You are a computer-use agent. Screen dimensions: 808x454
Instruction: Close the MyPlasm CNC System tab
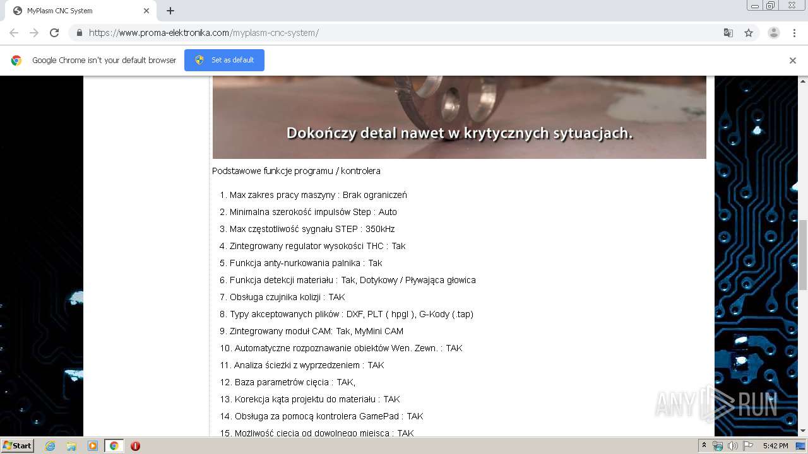[x=146, y=11]
